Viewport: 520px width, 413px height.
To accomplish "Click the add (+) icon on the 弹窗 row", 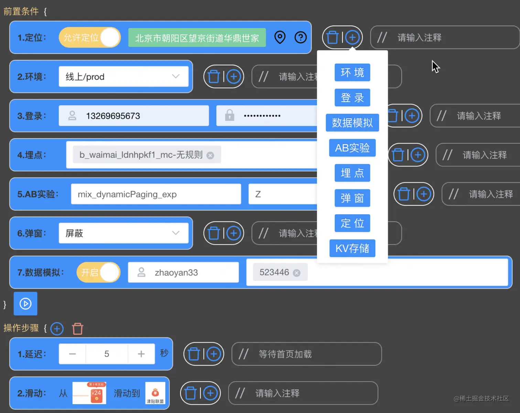I will [x=234, y=233].
